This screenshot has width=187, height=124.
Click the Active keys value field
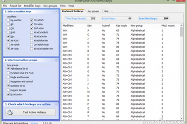pos(116,18)
